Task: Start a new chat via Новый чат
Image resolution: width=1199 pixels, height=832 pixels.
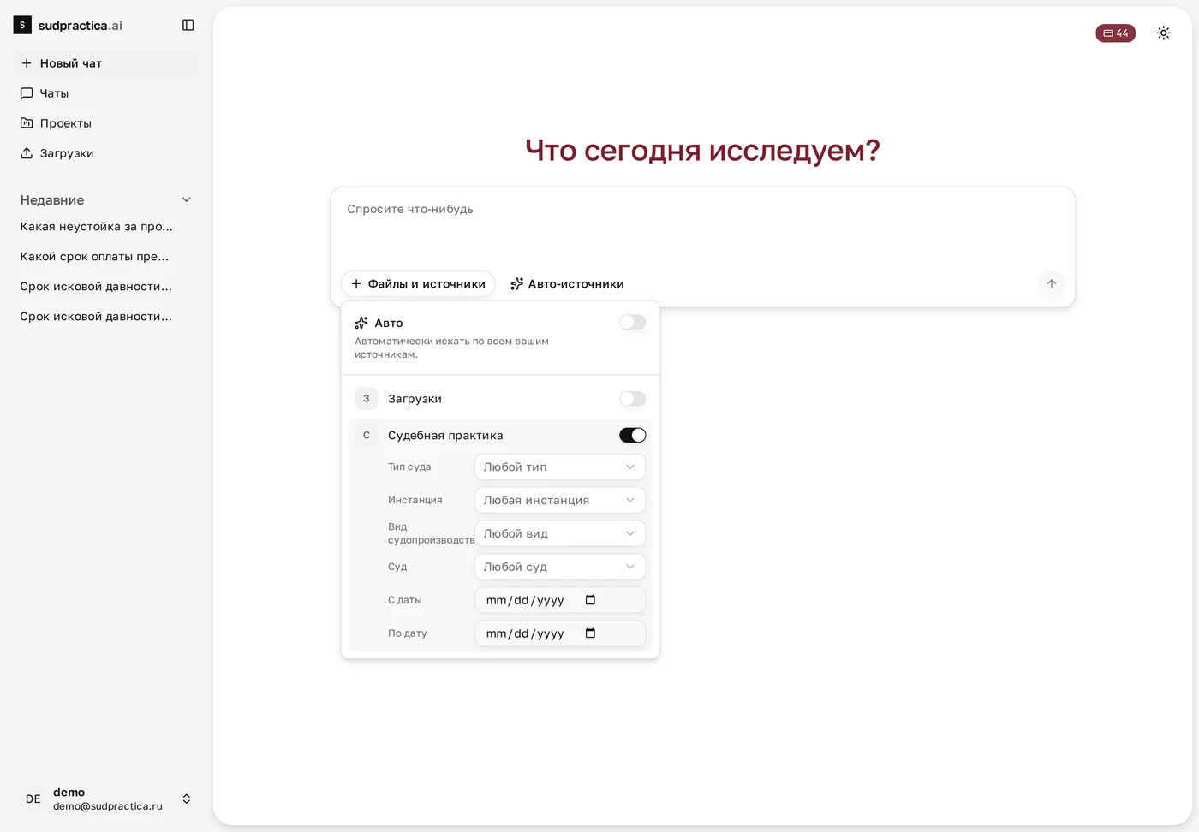Action: click(x=106, y=63)
